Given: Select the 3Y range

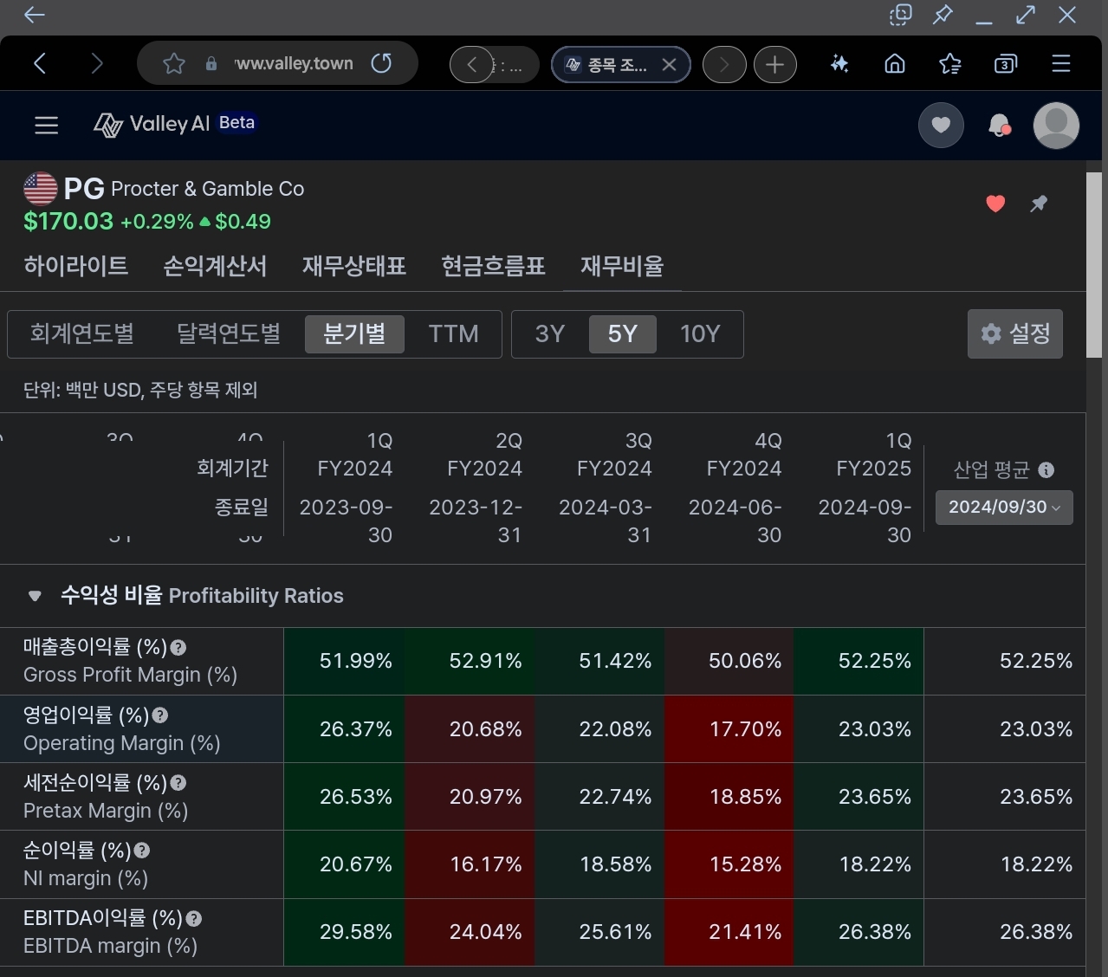Looking at the screenshot, I should click(x=550, y=333).
